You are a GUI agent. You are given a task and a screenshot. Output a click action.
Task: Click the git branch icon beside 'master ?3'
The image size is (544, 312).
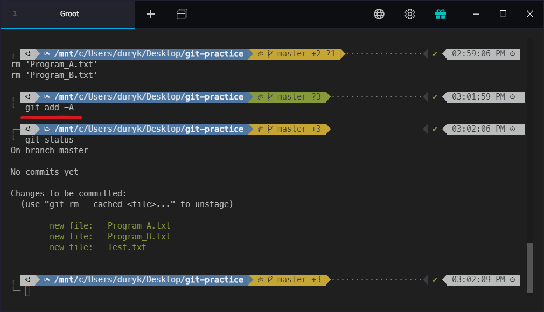[x=270, y=97]
